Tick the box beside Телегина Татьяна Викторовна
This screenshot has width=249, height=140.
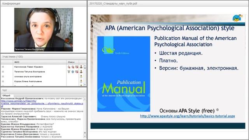click(x=3, y=72)
